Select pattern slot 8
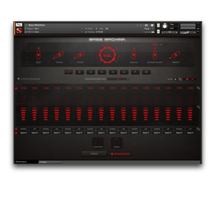Screen dimensions: 215x215 point(146,72)
